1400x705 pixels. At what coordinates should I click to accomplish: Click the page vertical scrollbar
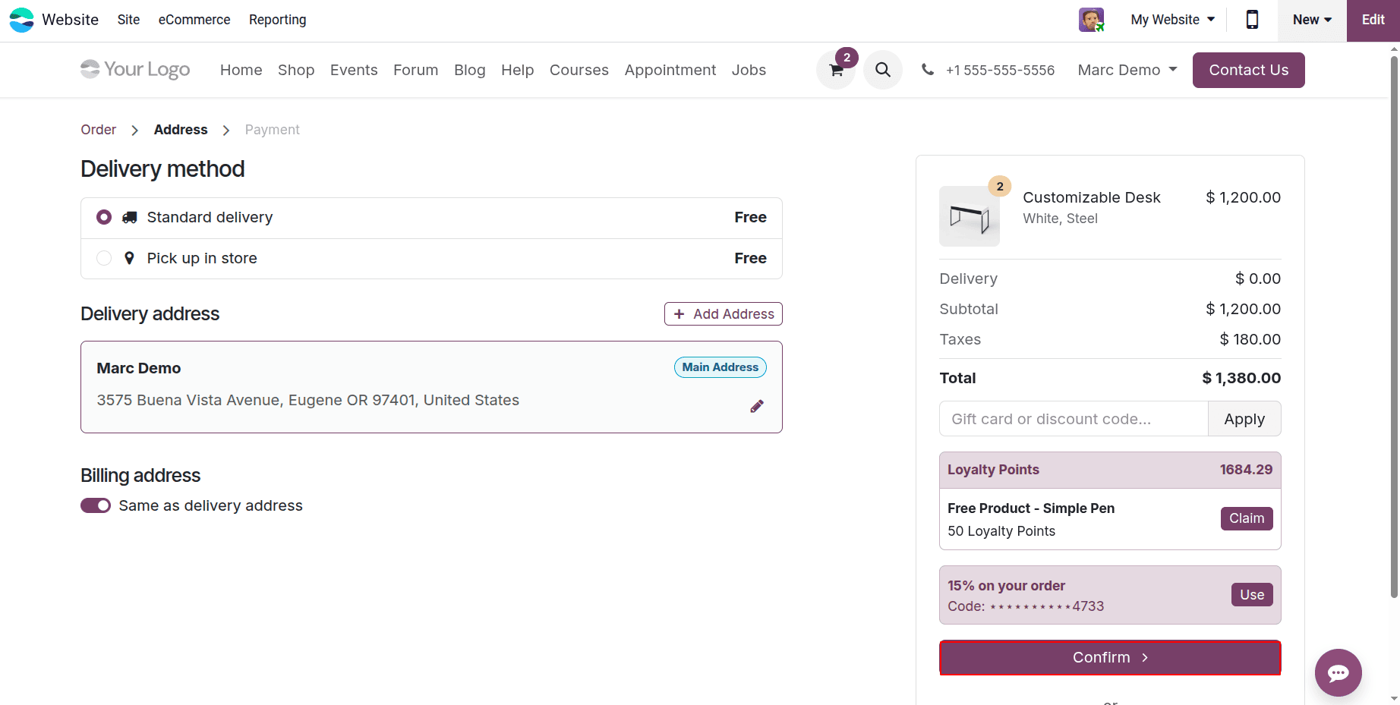pos(1394,326)
